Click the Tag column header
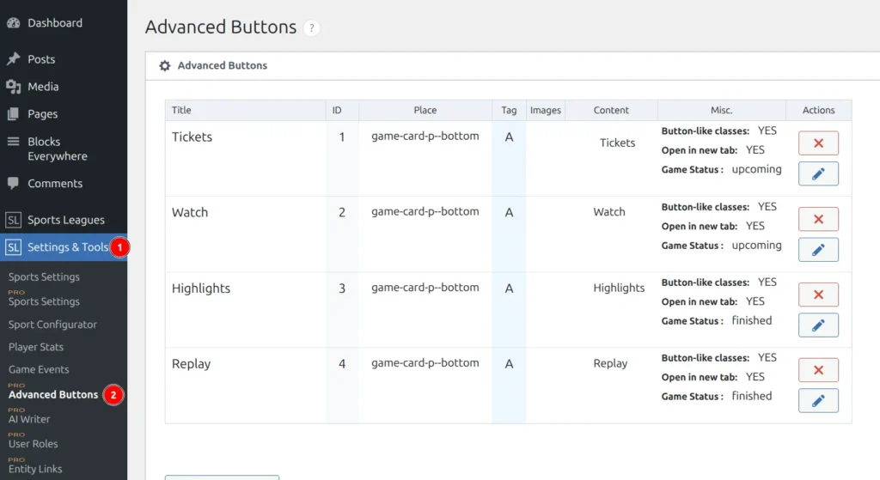This screenshot has width=880, height=480. coord(509,111)
